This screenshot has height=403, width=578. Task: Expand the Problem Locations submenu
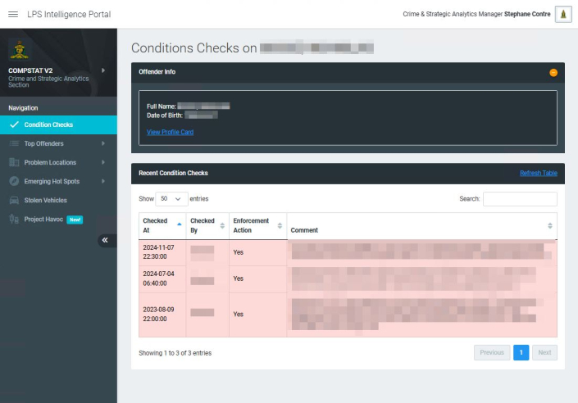103,162
